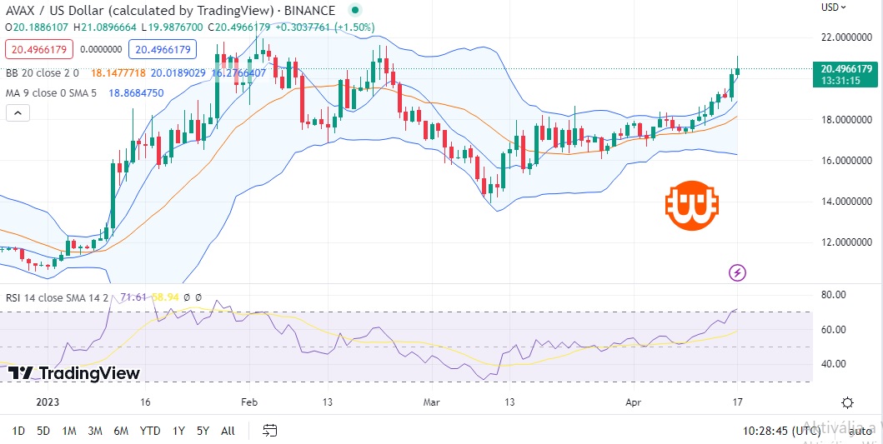Select the BB 20 close 2 0 indicator legend
Image resolution: width=883 pixels, height=444 pixels.
pos(43,73)
